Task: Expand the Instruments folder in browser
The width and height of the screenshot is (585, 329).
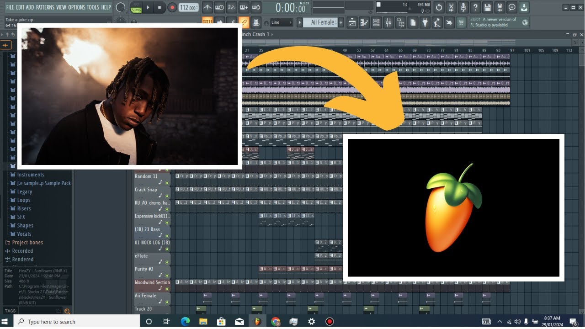Action: [x=30, y=175]
